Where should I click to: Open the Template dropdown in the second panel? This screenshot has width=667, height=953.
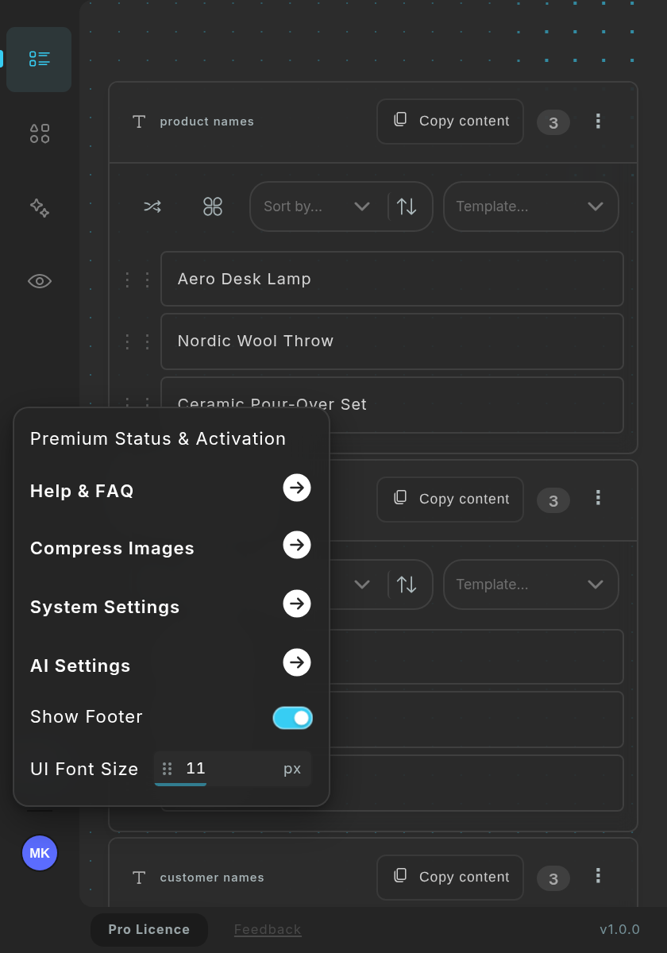[530, 585]
